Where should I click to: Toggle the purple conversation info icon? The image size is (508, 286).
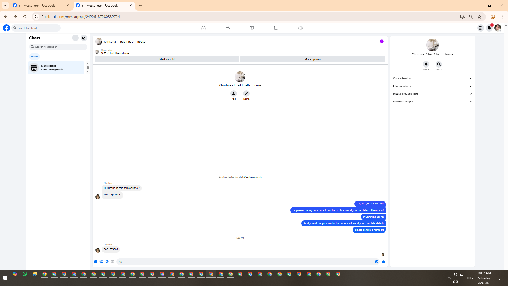point(382,41)
